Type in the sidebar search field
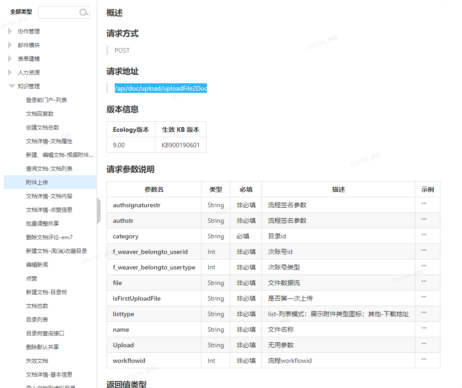 59,12
